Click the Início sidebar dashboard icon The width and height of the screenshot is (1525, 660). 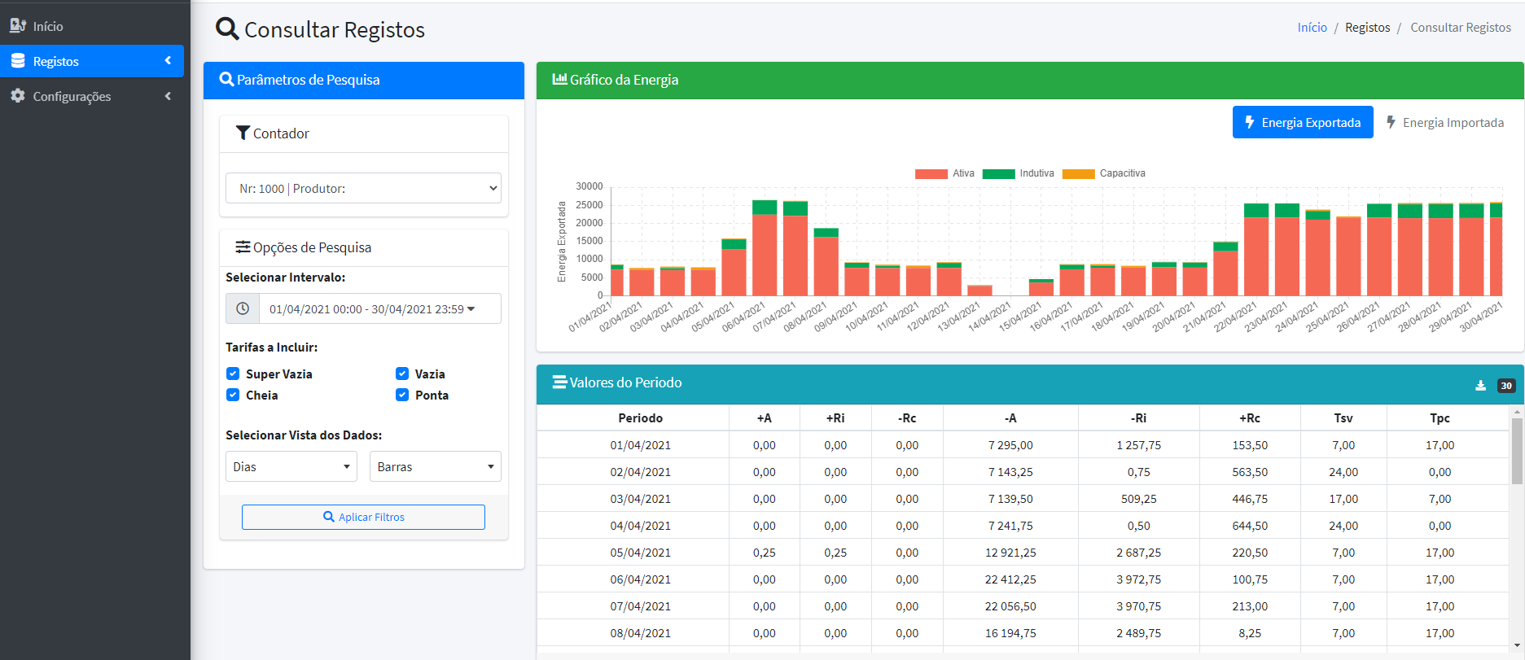pos(18,26)
